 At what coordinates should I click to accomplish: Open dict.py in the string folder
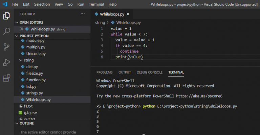pyautogui.click(x=32, y=67)
